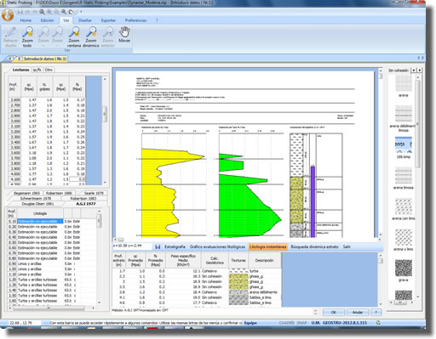Confirm with the OK button
This screenshot has height=339, width=436.
(x=334, y=313)
